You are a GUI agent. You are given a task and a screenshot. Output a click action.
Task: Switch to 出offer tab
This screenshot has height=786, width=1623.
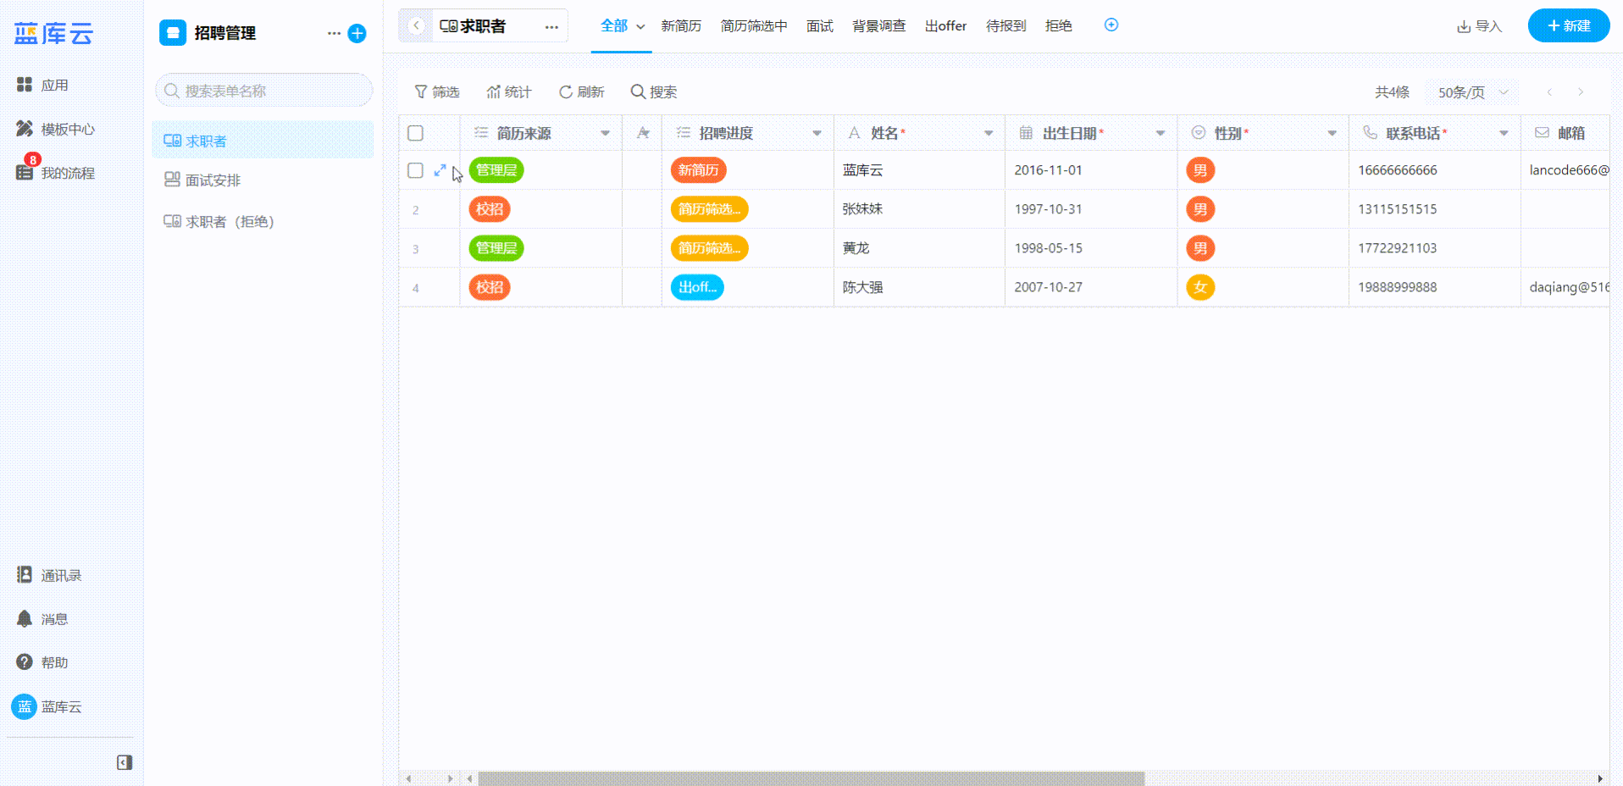tap(945, 26)
